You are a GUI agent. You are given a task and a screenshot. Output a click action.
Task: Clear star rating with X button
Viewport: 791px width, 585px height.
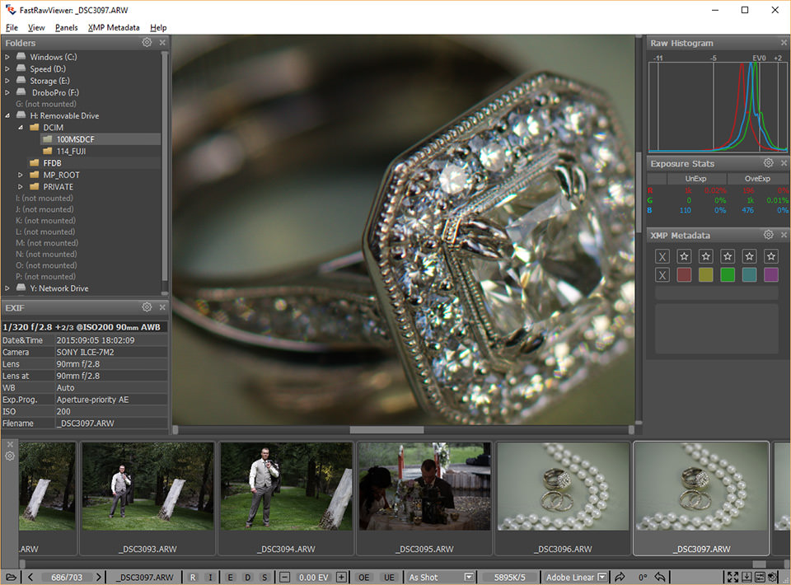[x=662, y=256]
